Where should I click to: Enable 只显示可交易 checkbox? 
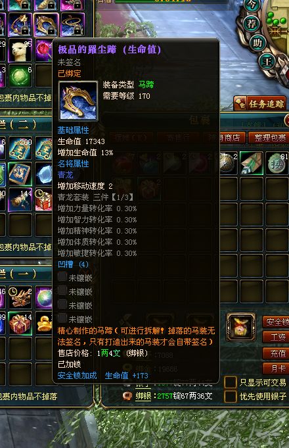(x=231, y=382)
